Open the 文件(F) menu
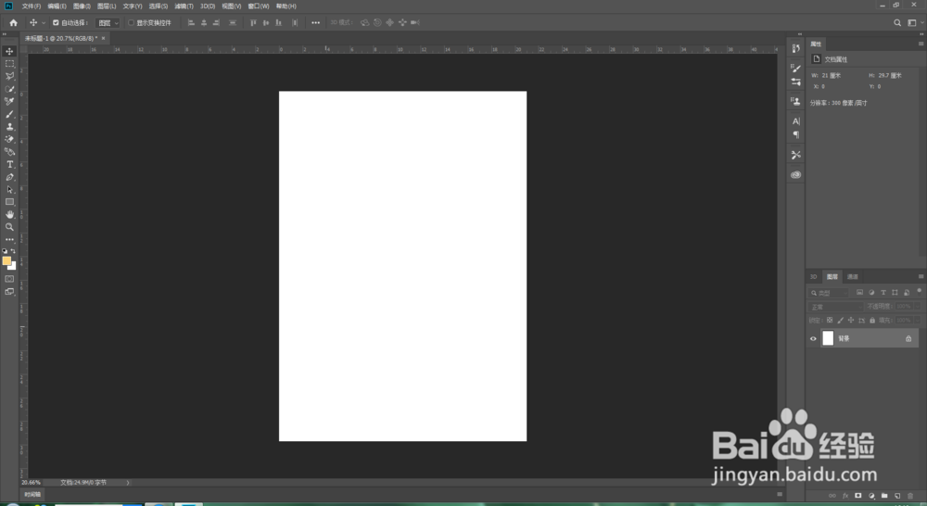Image resolution: width=927 pixels, height=506 pixels. (x=32, y=6)
